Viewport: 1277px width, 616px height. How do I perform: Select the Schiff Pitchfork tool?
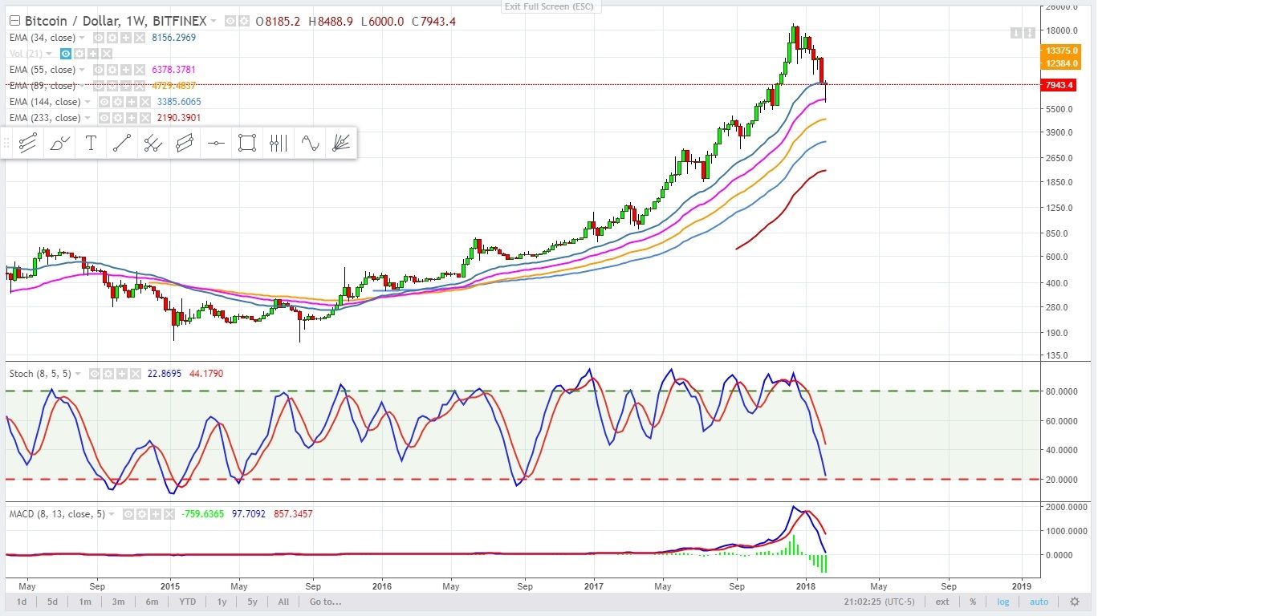153,144
